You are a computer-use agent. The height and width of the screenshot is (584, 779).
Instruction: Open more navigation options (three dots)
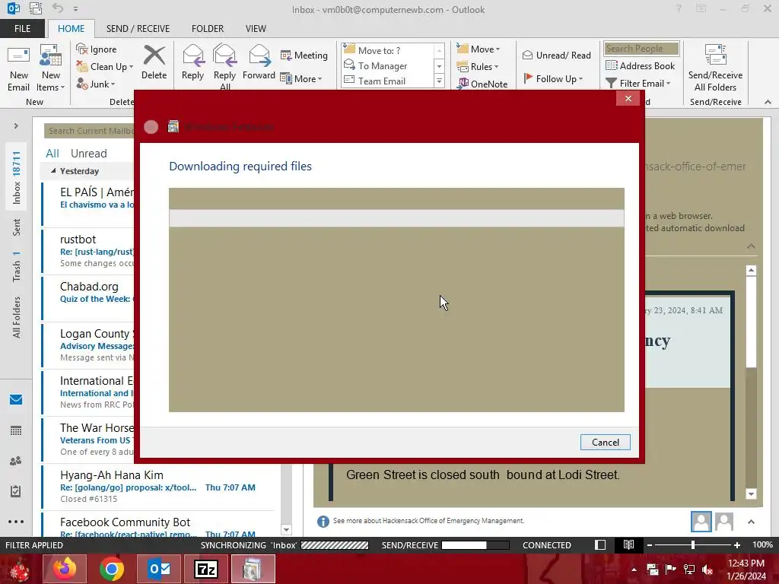pos(16,522)
